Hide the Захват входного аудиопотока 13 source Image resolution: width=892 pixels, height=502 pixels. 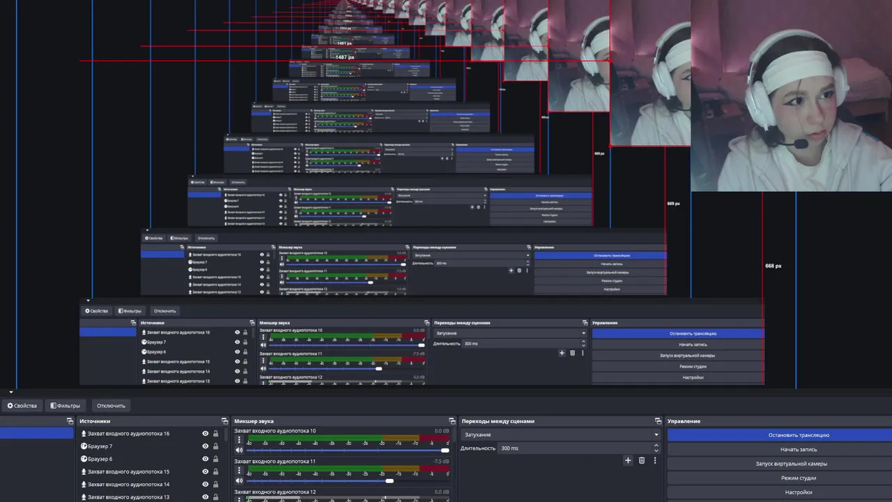pos(205,497)
